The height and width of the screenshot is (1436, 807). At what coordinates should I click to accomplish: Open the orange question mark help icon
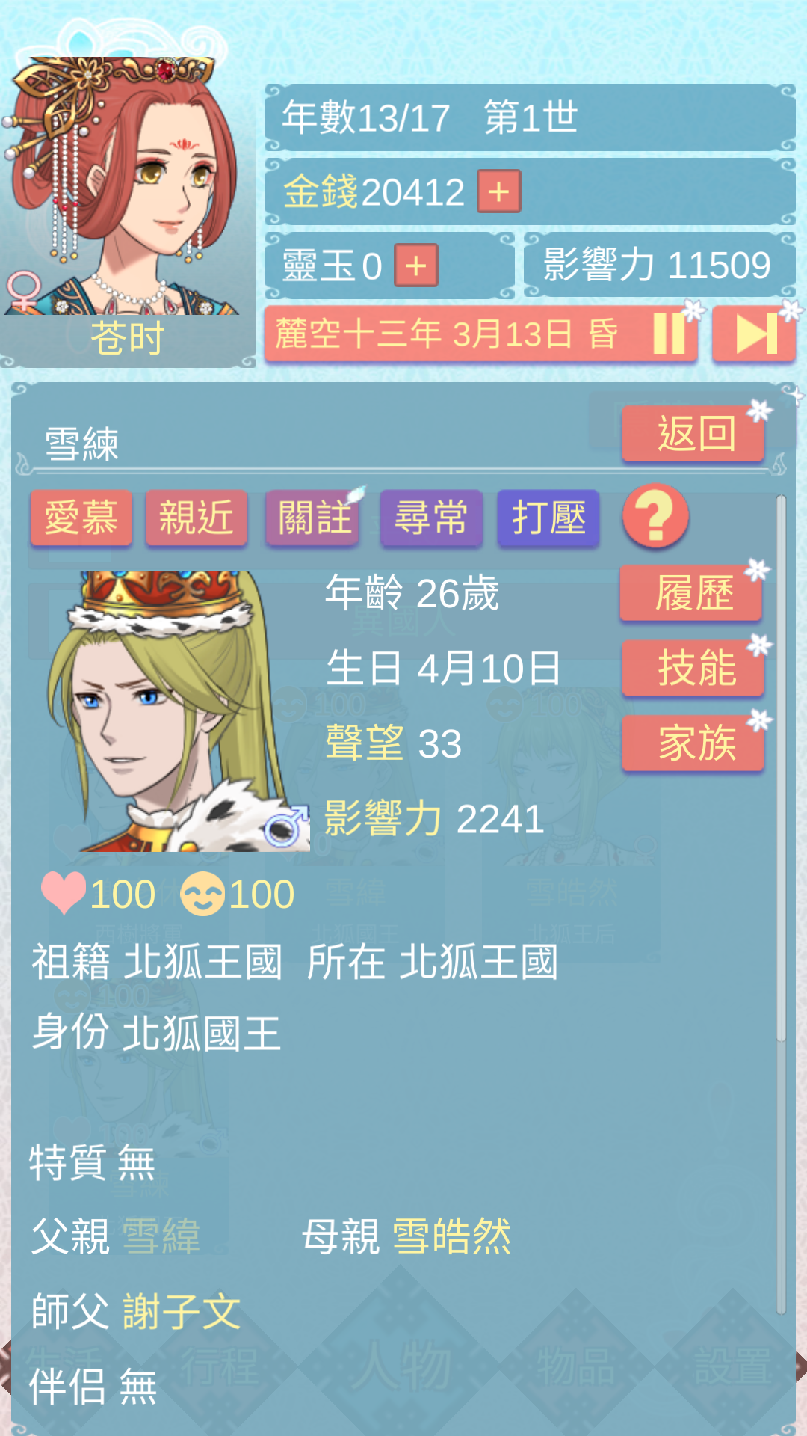[655, 516]
